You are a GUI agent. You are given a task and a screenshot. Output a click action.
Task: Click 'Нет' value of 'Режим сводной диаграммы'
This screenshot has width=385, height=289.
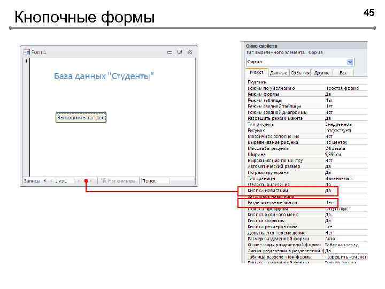(x=329, y=112)
